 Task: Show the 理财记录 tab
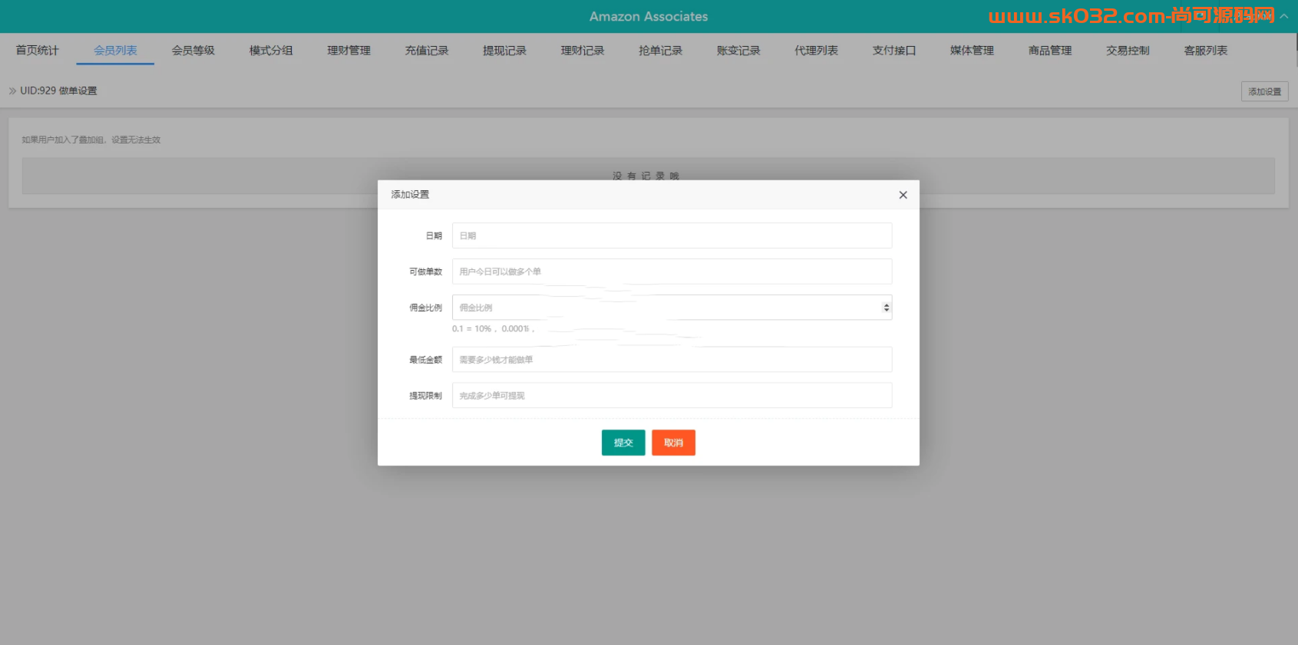[x=583, y=51]
